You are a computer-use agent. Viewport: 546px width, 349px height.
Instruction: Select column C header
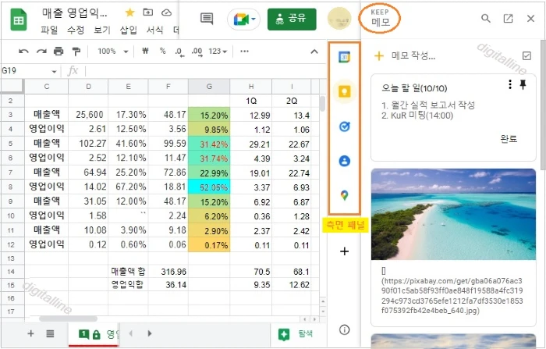[x=47, y=87]
